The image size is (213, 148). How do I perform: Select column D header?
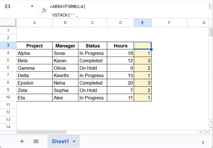(121, 22)
